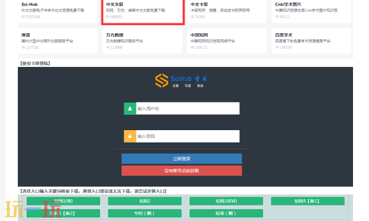
Task: Click the red 没有账号点此获取 button
Action: [x=181, y=171]
